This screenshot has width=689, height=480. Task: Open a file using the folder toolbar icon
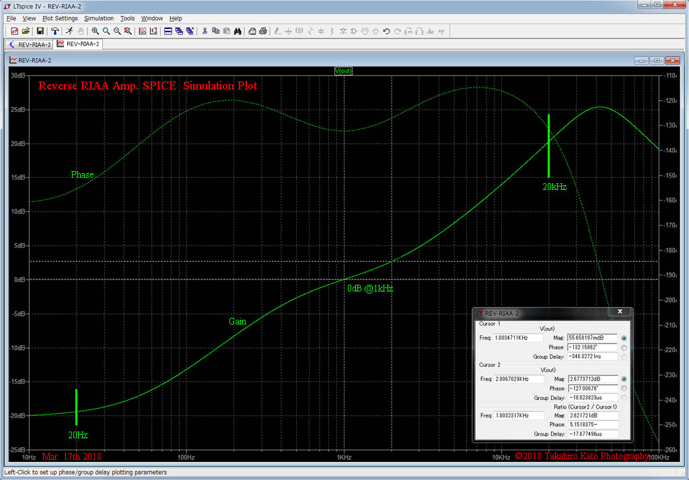(x=26, y=31)
